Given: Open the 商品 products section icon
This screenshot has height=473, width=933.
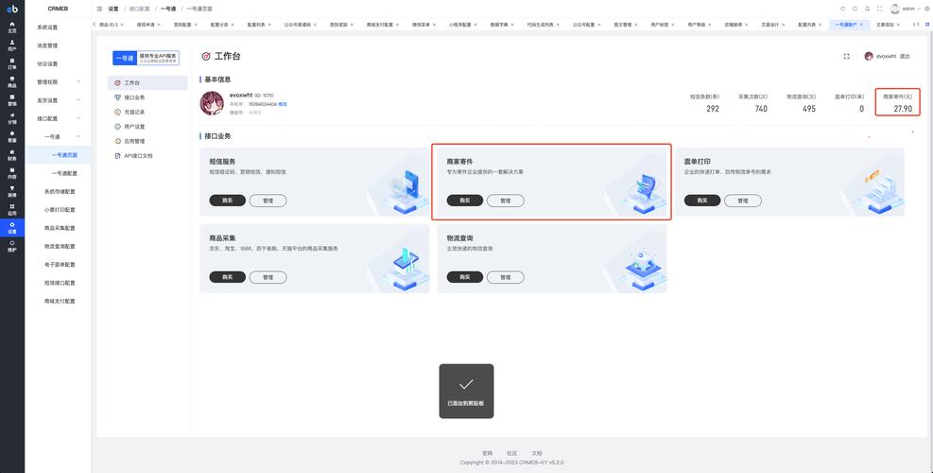Looking at the screenshot, I should point(12,81).
